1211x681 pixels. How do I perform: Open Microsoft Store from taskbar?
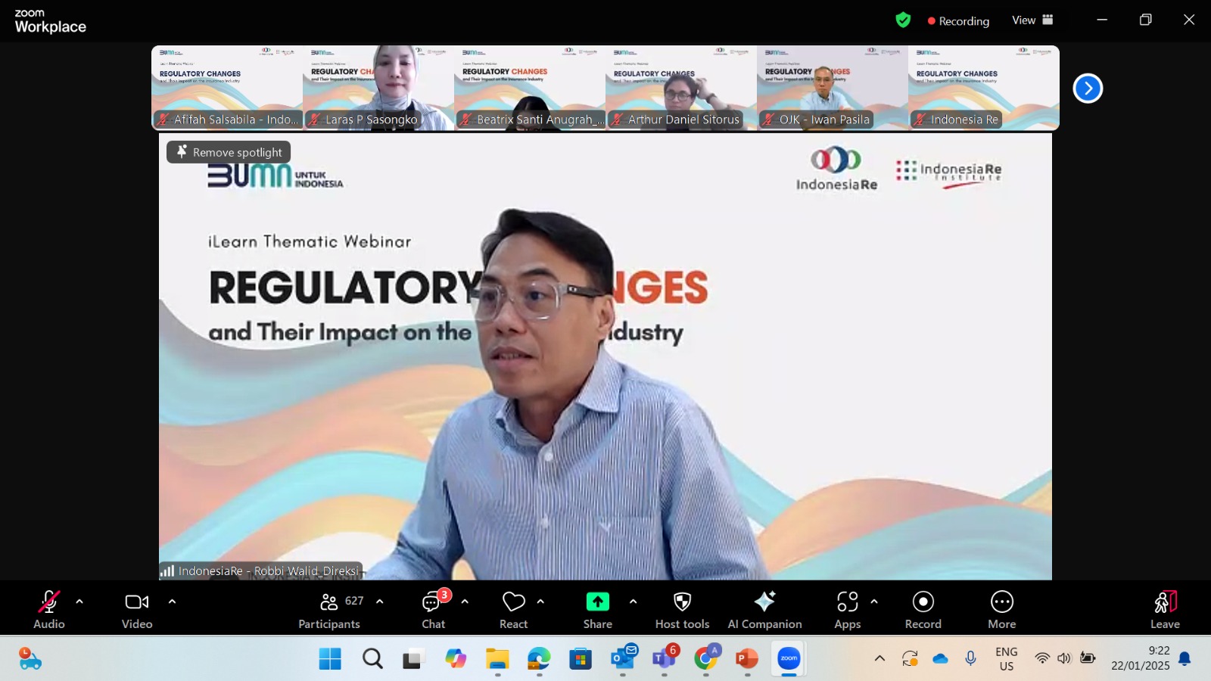coord(581,659)
